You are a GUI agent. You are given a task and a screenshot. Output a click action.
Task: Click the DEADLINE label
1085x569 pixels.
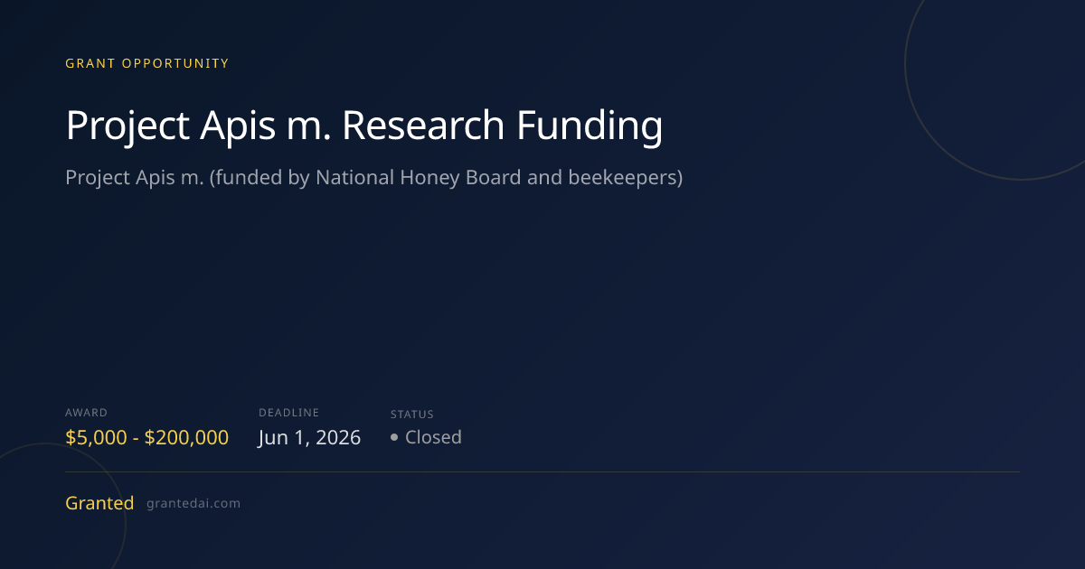[289, 413]
